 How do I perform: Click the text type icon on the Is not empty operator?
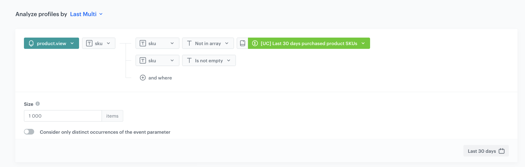coord(189,60)
